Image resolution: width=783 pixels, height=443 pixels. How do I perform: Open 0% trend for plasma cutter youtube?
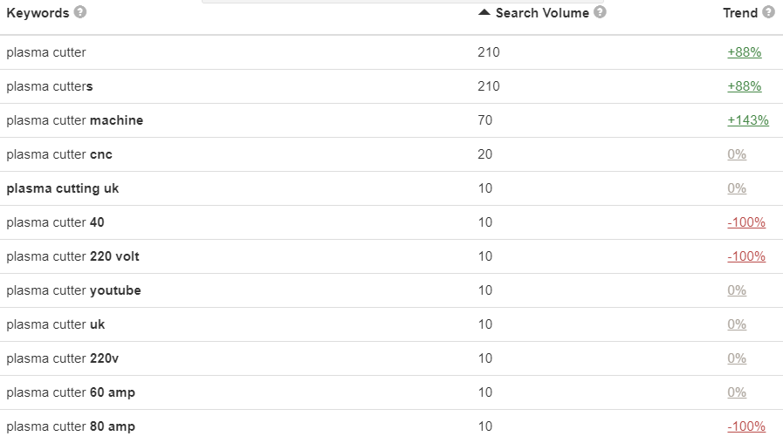737,290
